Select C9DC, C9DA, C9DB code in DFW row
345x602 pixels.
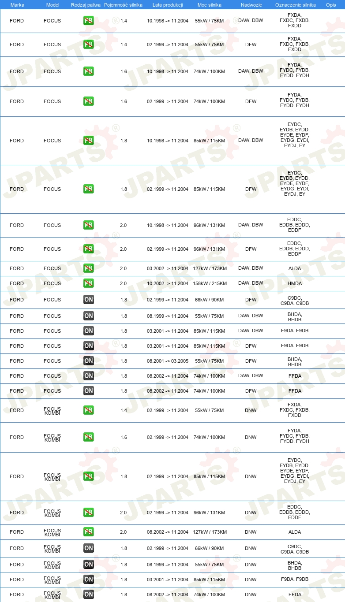point(295,300)
